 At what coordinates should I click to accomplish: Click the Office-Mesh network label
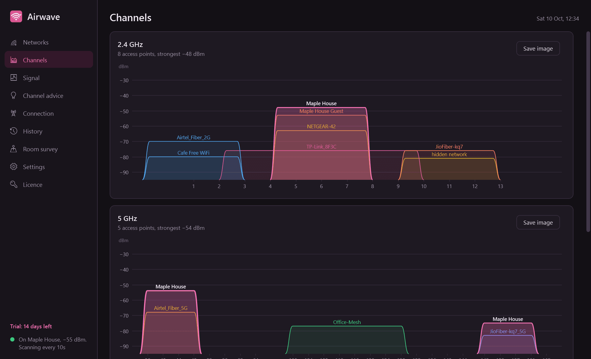[x=347, y=322]
